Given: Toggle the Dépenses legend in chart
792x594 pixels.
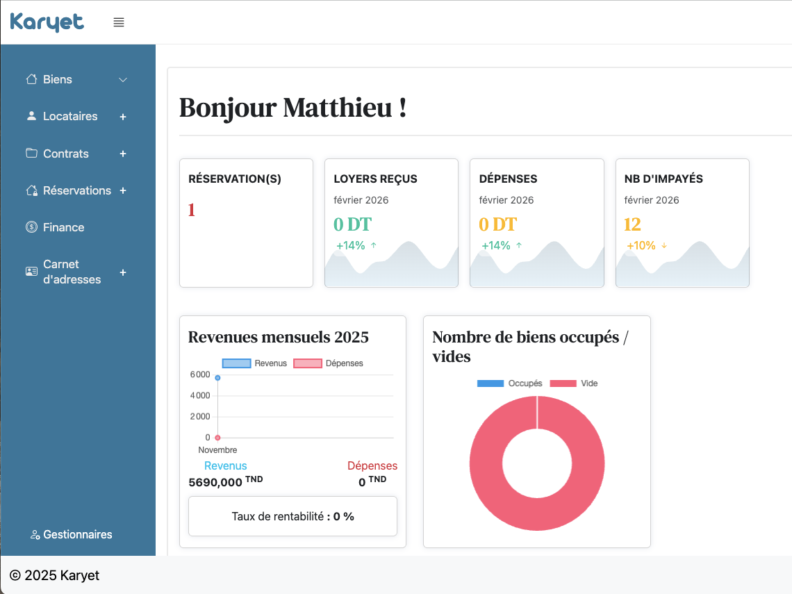Looking at the screenshot, I should point(328,363).
